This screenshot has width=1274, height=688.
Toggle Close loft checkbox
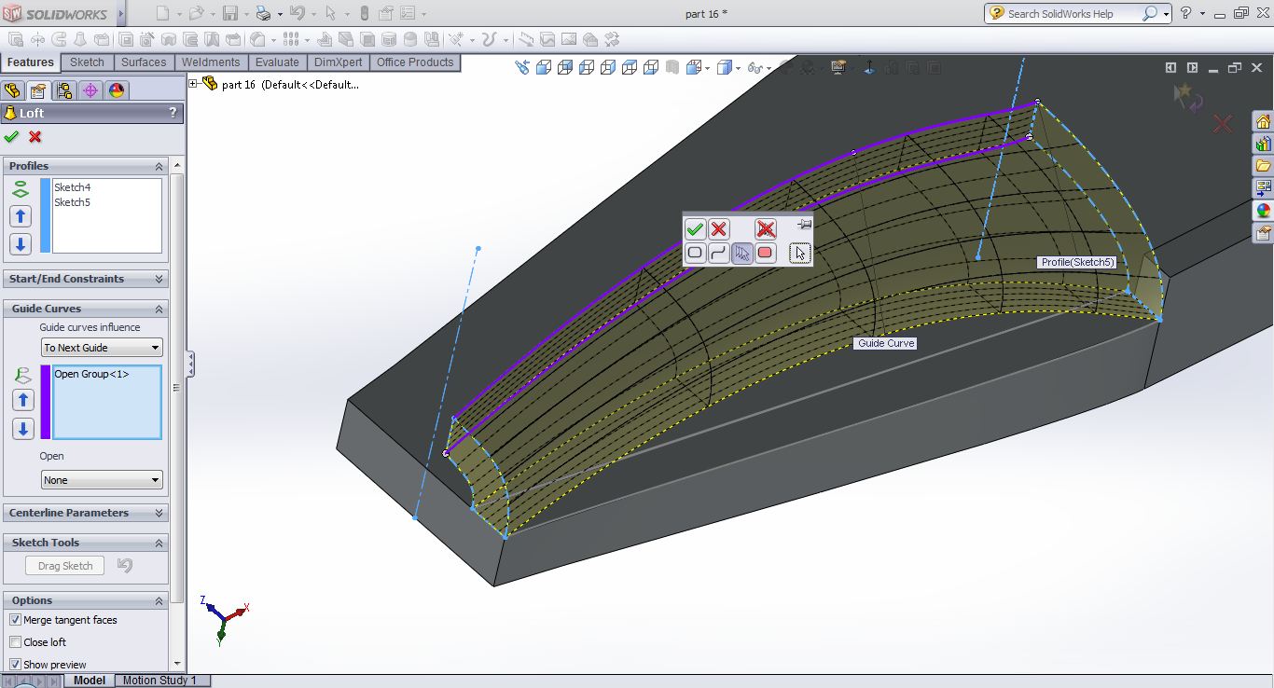(15, 642)
